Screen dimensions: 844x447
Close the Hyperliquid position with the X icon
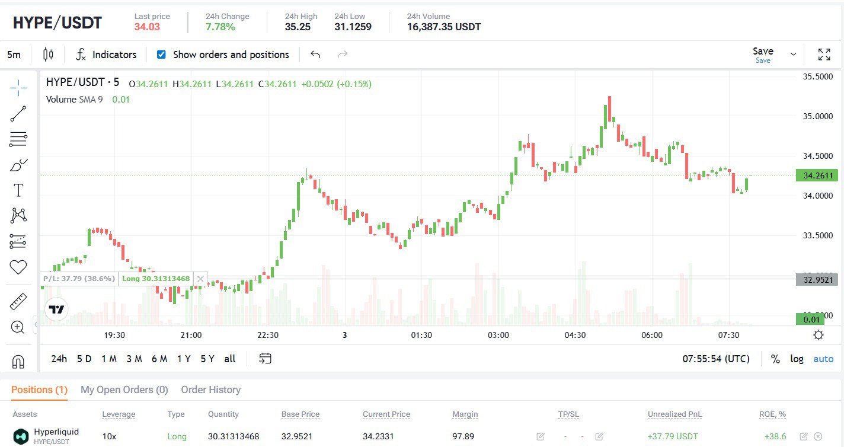coord(819,436)
